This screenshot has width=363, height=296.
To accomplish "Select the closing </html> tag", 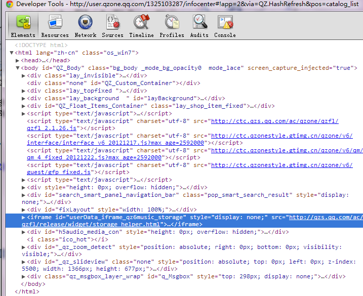I will [27, 291].
